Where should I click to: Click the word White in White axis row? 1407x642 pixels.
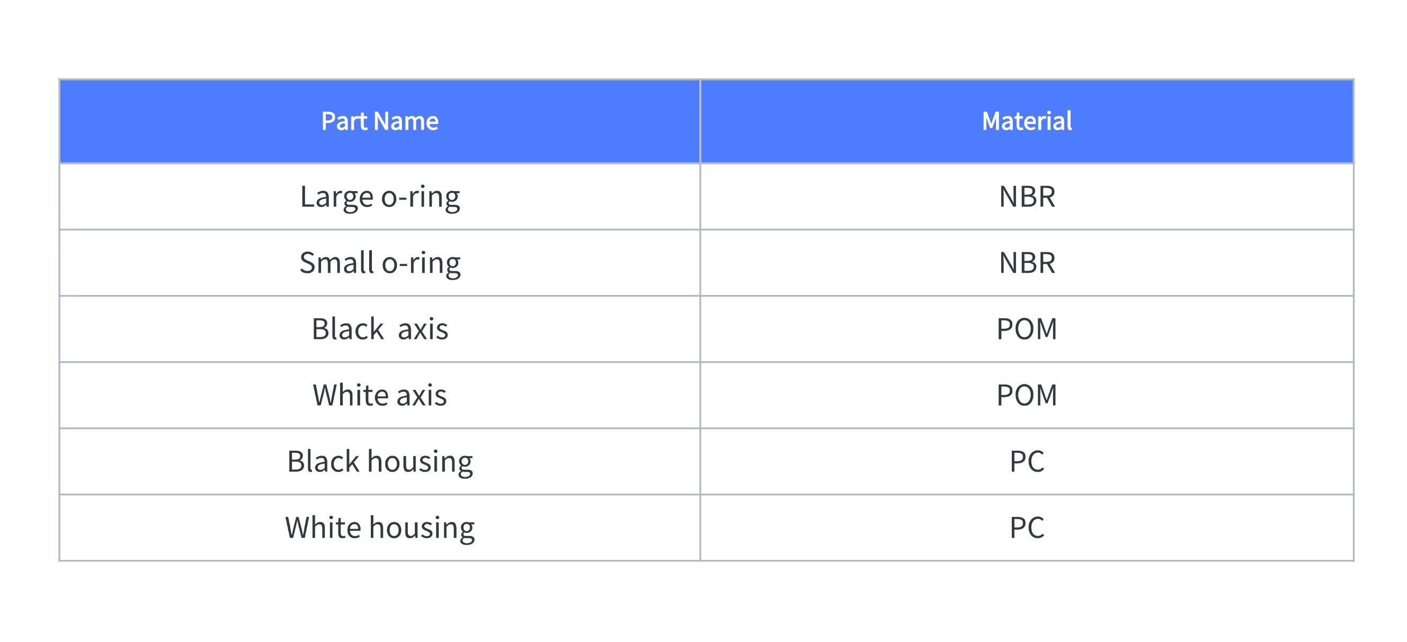pos(350,395)
